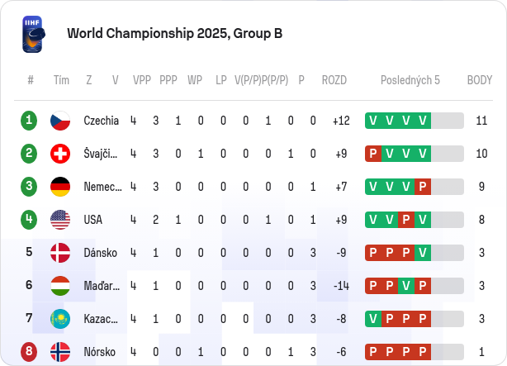Open the Nórsko team link
The image size is (507, 366).
[100, 352]
